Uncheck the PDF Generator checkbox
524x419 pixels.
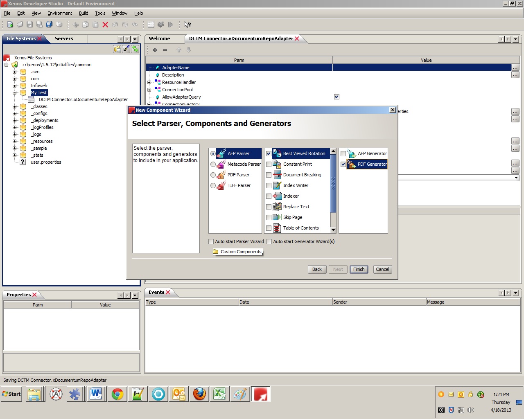pyautogui.click(x=343, y=164)
